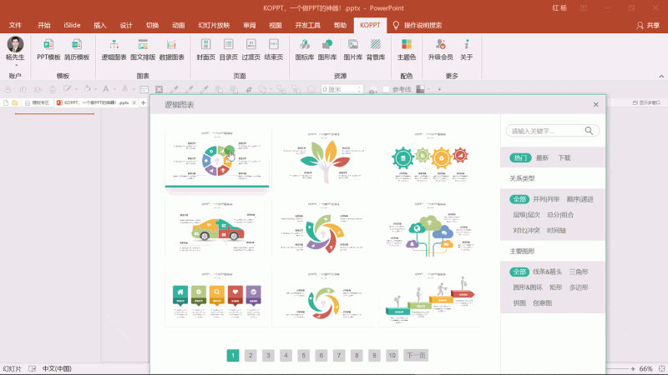Select the 并列|列举 relation filter
668x375 pixels.
[x=546, y=199]
